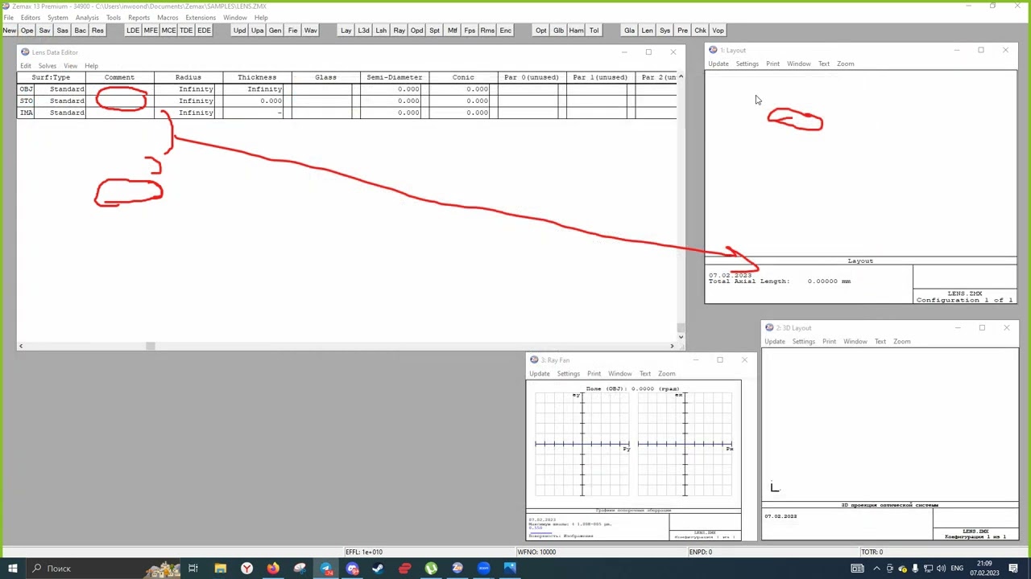1031x579 pixels.
Task: Click the Upd (update) toolbar button
Action: click(x=240, y=31)
